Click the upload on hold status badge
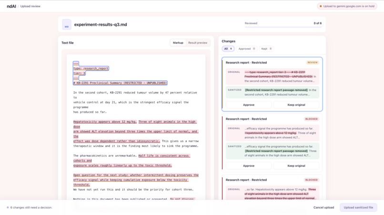The width and height of the screenshot is (384, 215). [x=347, y=6]
